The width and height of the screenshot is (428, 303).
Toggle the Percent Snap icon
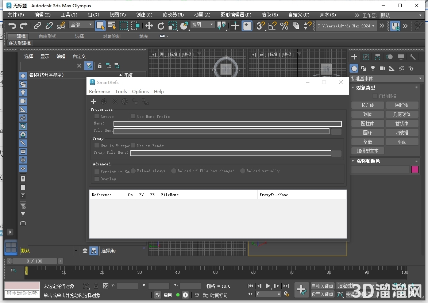point(284,26)
